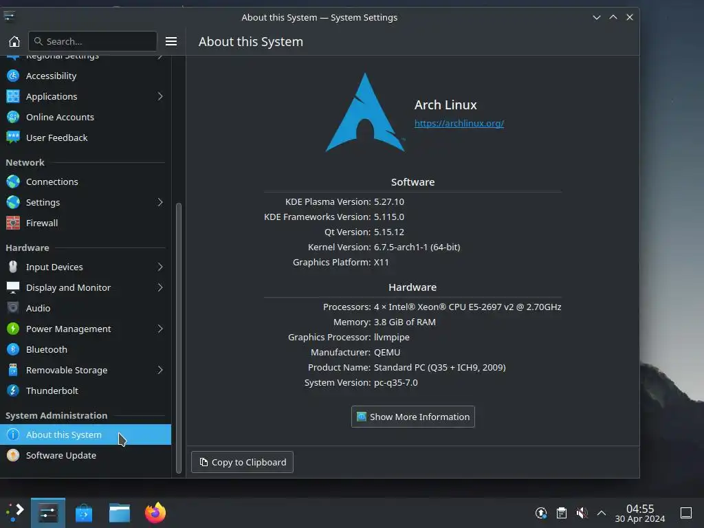Click the User Feedback chat icon

point(13,137)
